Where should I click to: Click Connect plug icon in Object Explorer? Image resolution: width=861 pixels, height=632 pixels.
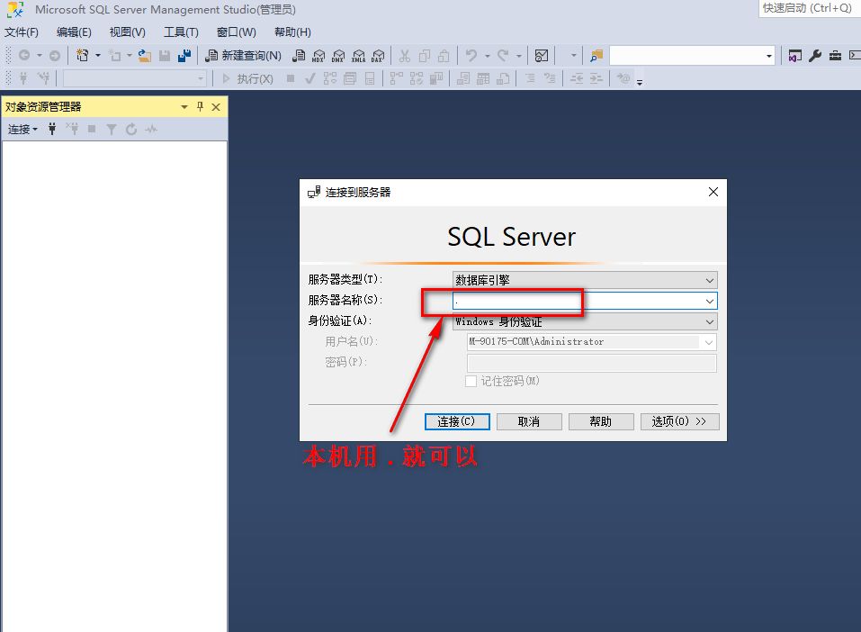[52, 129]
